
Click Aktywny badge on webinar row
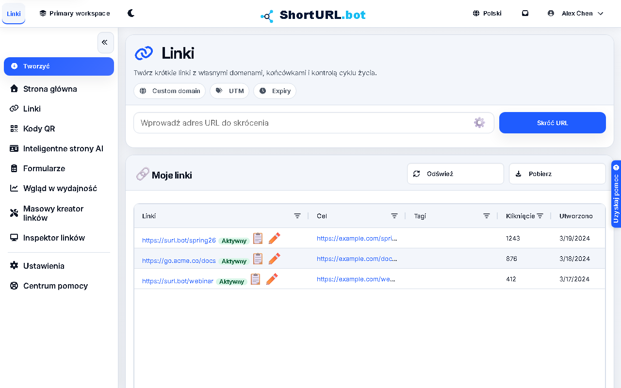click(232, 281)
